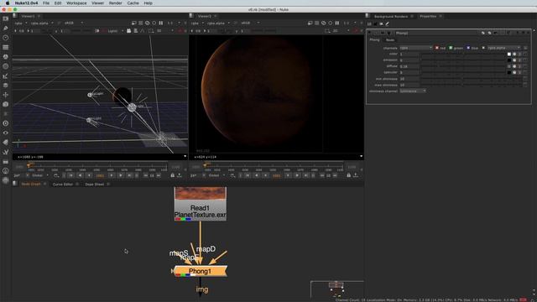Click the diffuse value field showing 0.18
Viewport: 537px width, 302px height.
tap(409, 66)
